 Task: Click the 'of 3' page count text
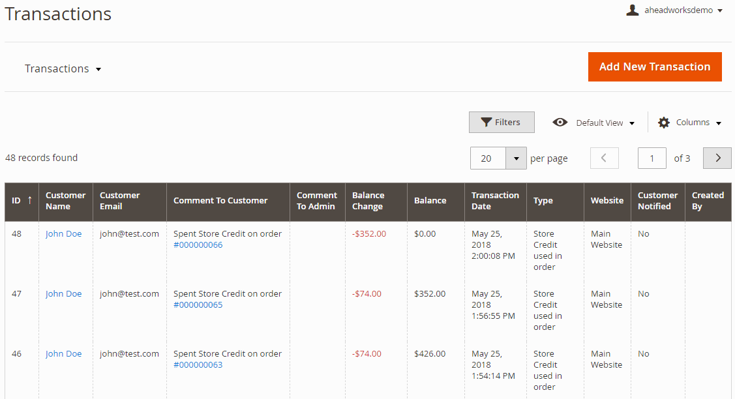(682, 158)
